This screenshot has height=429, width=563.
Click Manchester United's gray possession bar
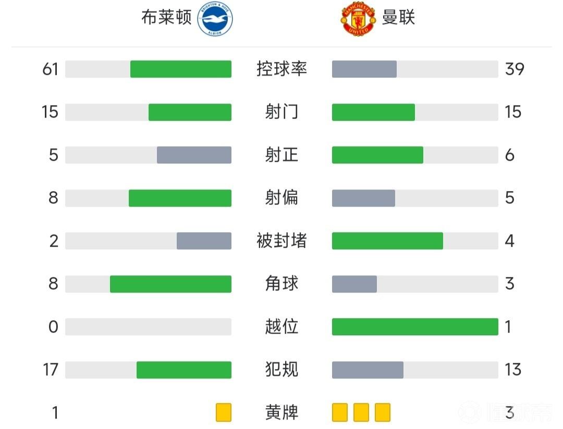click(x=364, y=69)
